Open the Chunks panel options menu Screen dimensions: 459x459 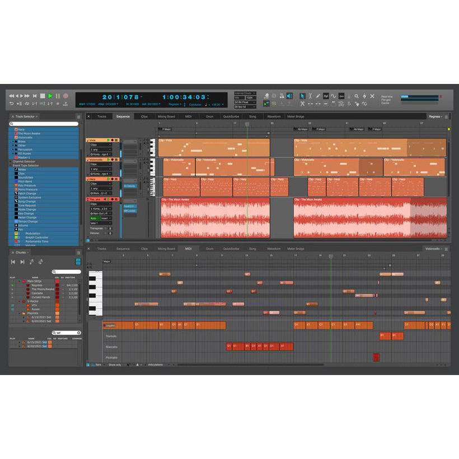pos(78,252)
